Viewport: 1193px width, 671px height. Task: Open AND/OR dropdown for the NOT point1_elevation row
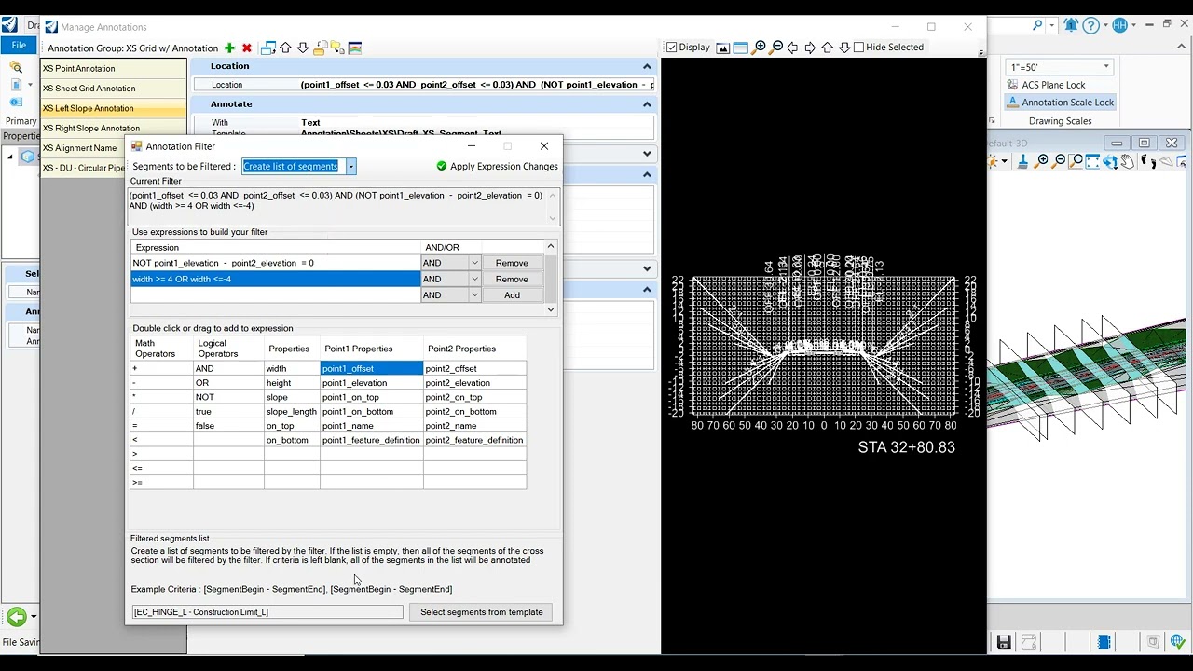474,263
